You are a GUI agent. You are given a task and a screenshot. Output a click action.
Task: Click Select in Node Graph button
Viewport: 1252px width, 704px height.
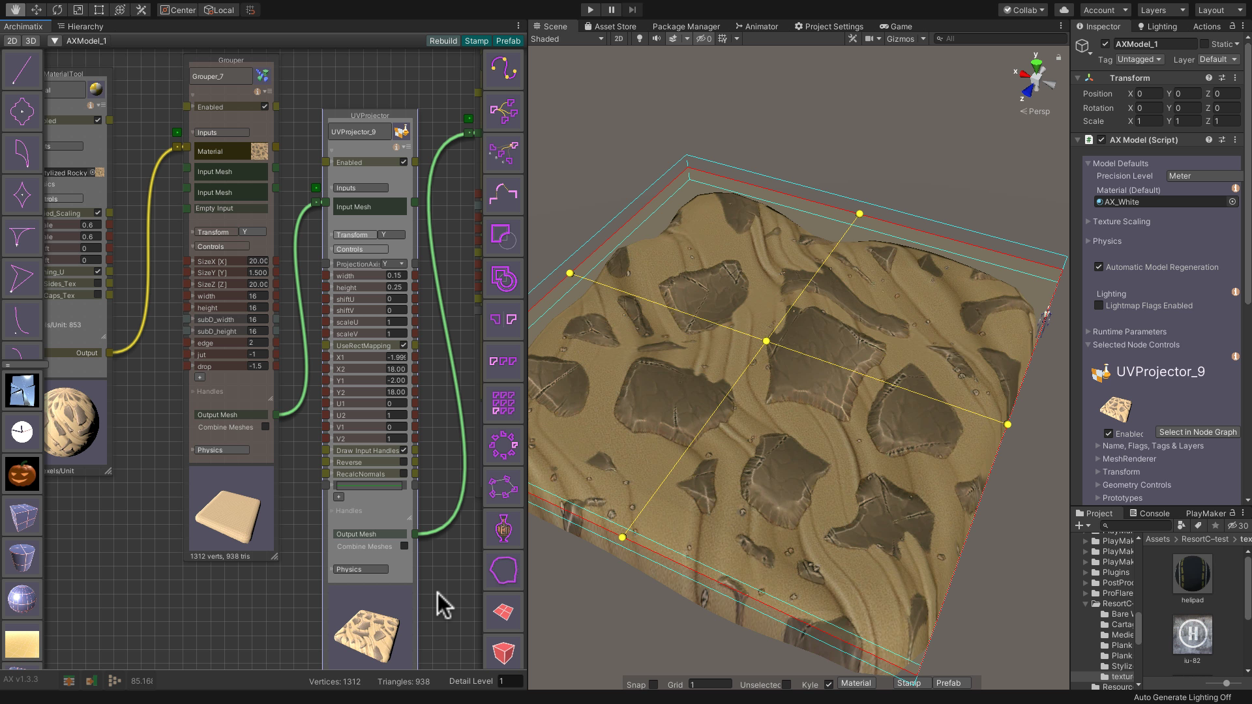coord(1197,432)
